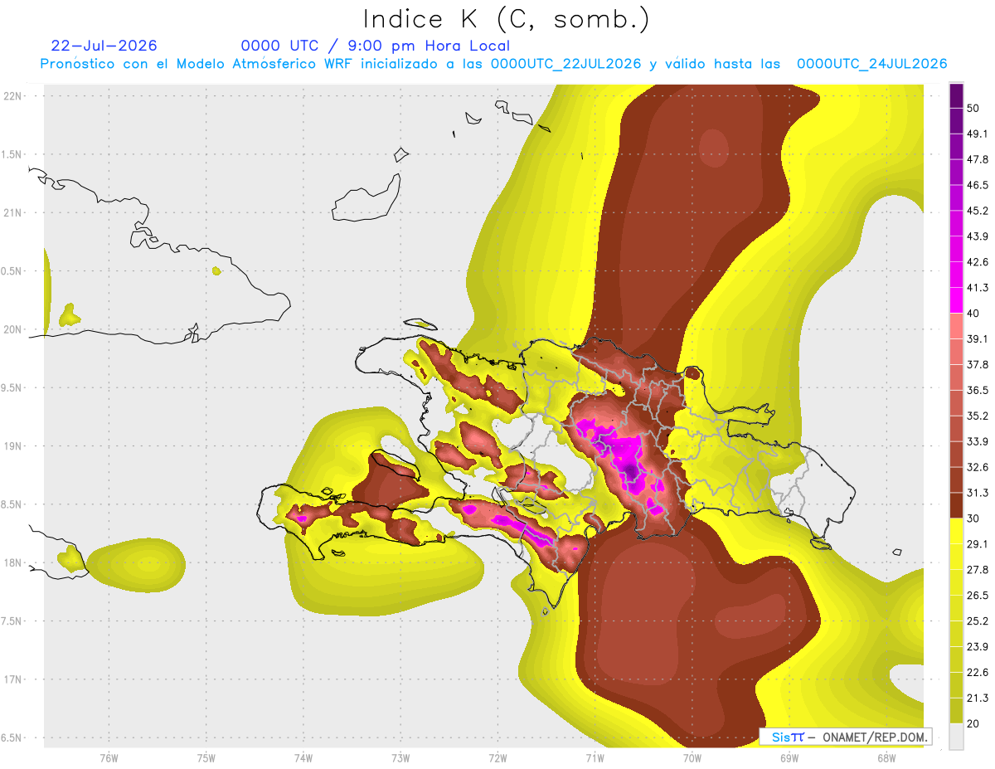Click the '43.9' color scale value

978,236
